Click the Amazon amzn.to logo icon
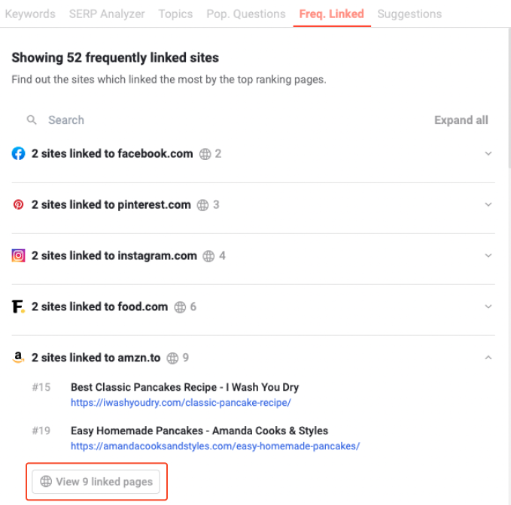This screenshot has width=511, height=505. pos(18,357)
